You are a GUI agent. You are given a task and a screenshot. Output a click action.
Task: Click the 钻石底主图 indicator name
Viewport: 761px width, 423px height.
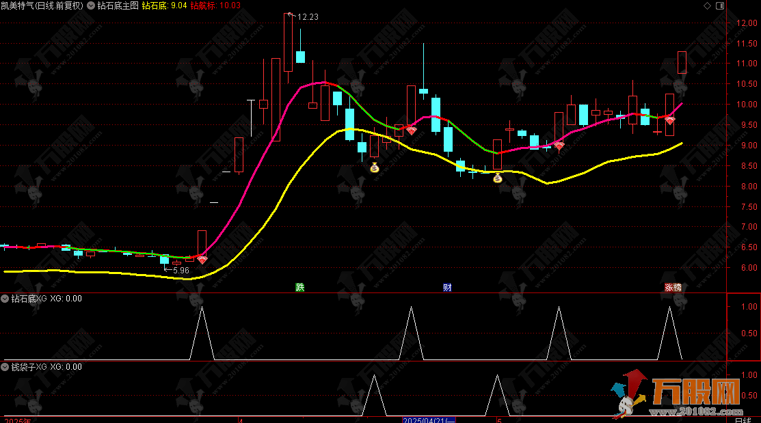pyautogui.click(x=118, y=6)
